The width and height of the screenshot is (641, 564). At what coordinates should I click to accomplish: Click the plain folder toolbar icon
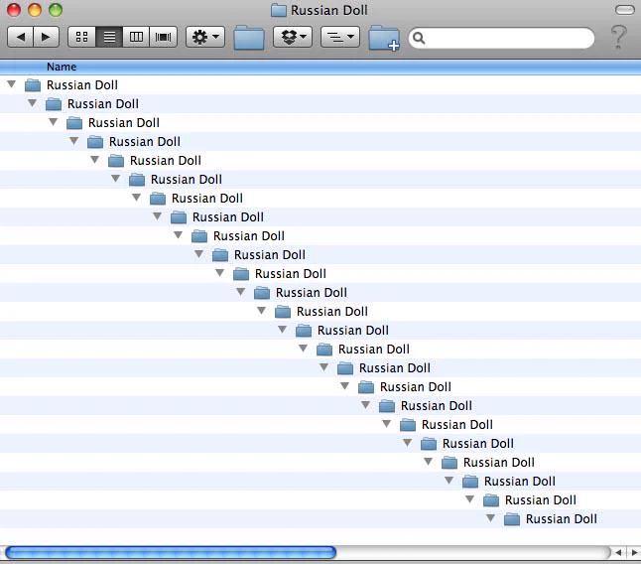coord(248,38)
